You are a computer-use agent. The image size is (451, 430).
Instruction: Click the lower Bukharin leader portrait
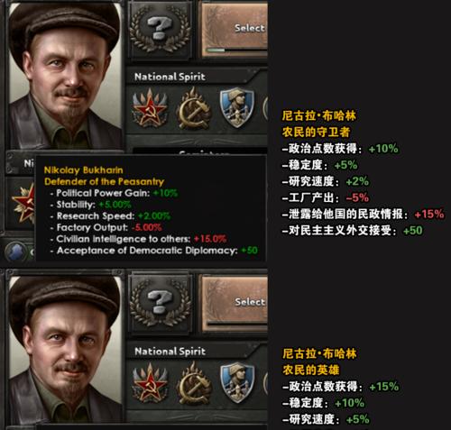tap(65, 350)
